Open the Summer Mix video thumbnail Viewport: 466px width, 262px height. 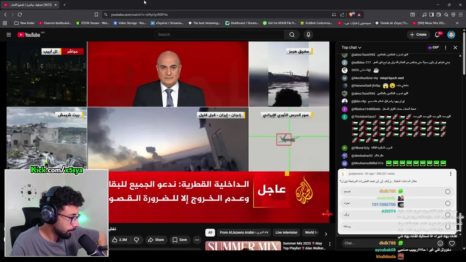coord(243,246)
